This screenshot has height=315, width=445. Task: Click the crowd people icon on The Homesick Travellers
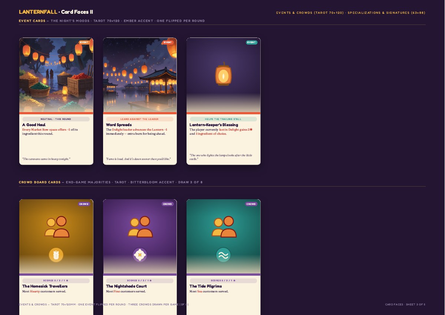point(57,227)
